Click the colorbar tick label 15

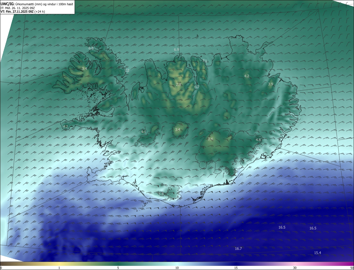236,268
